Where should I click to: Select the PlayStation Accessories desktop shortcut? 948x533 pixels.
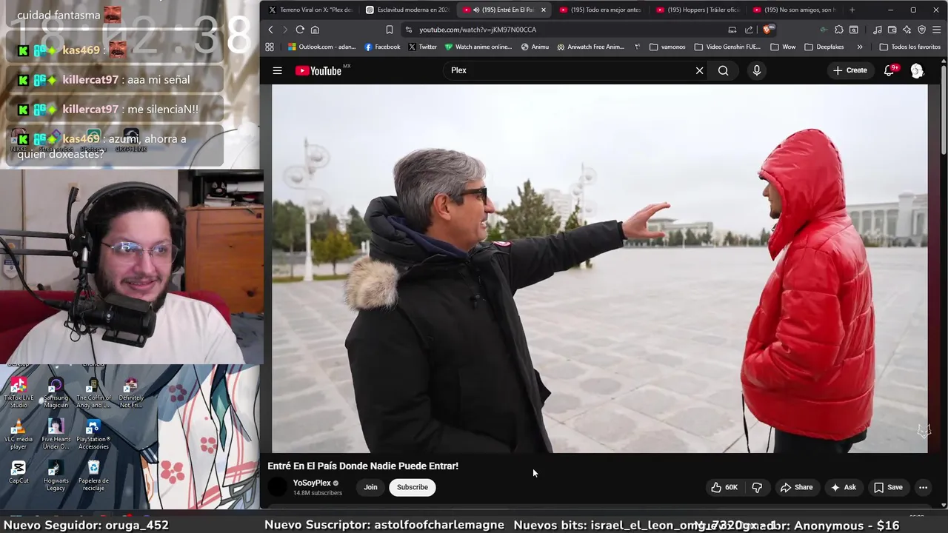pyautogui.click(x=93, y=435)
